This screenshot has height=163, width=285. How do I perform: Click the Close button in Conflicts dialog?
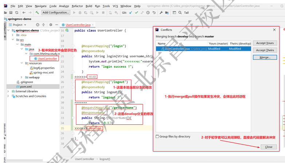tap(269, 147)
